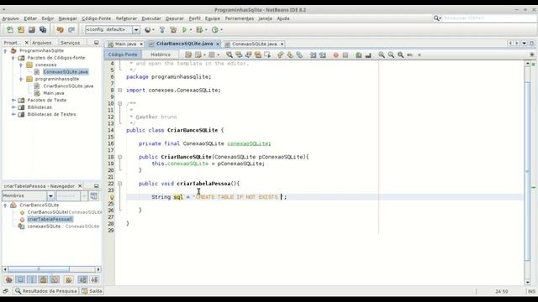Collapse the conexoes package node
Viewport: 538px width, 302px height.
point(21,65)
